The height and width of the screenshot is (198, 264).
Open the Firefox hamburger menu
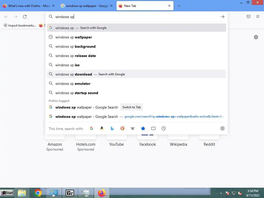pos(258,16)
